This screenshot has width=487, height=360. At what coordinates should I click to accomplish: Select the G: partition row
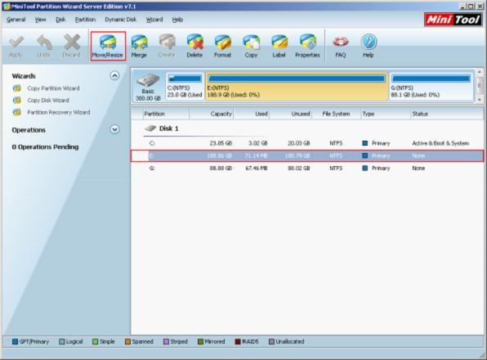click(x=307, y=169)
